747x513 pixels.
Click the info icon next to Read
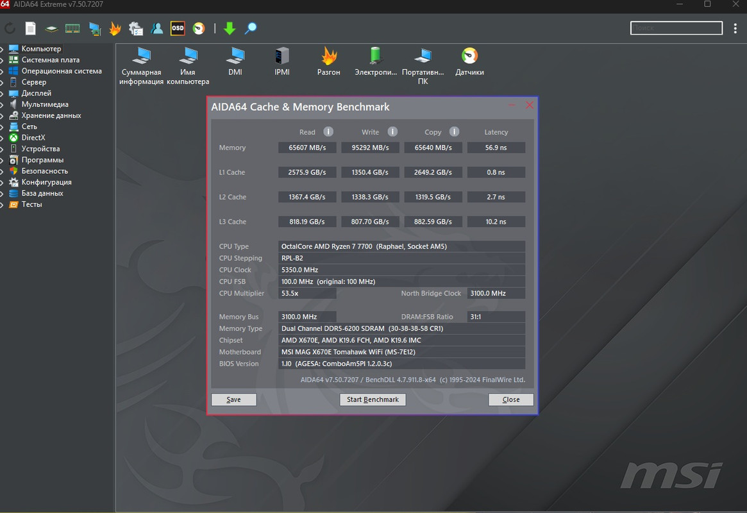pyautogui.click(x=328, y=131)
